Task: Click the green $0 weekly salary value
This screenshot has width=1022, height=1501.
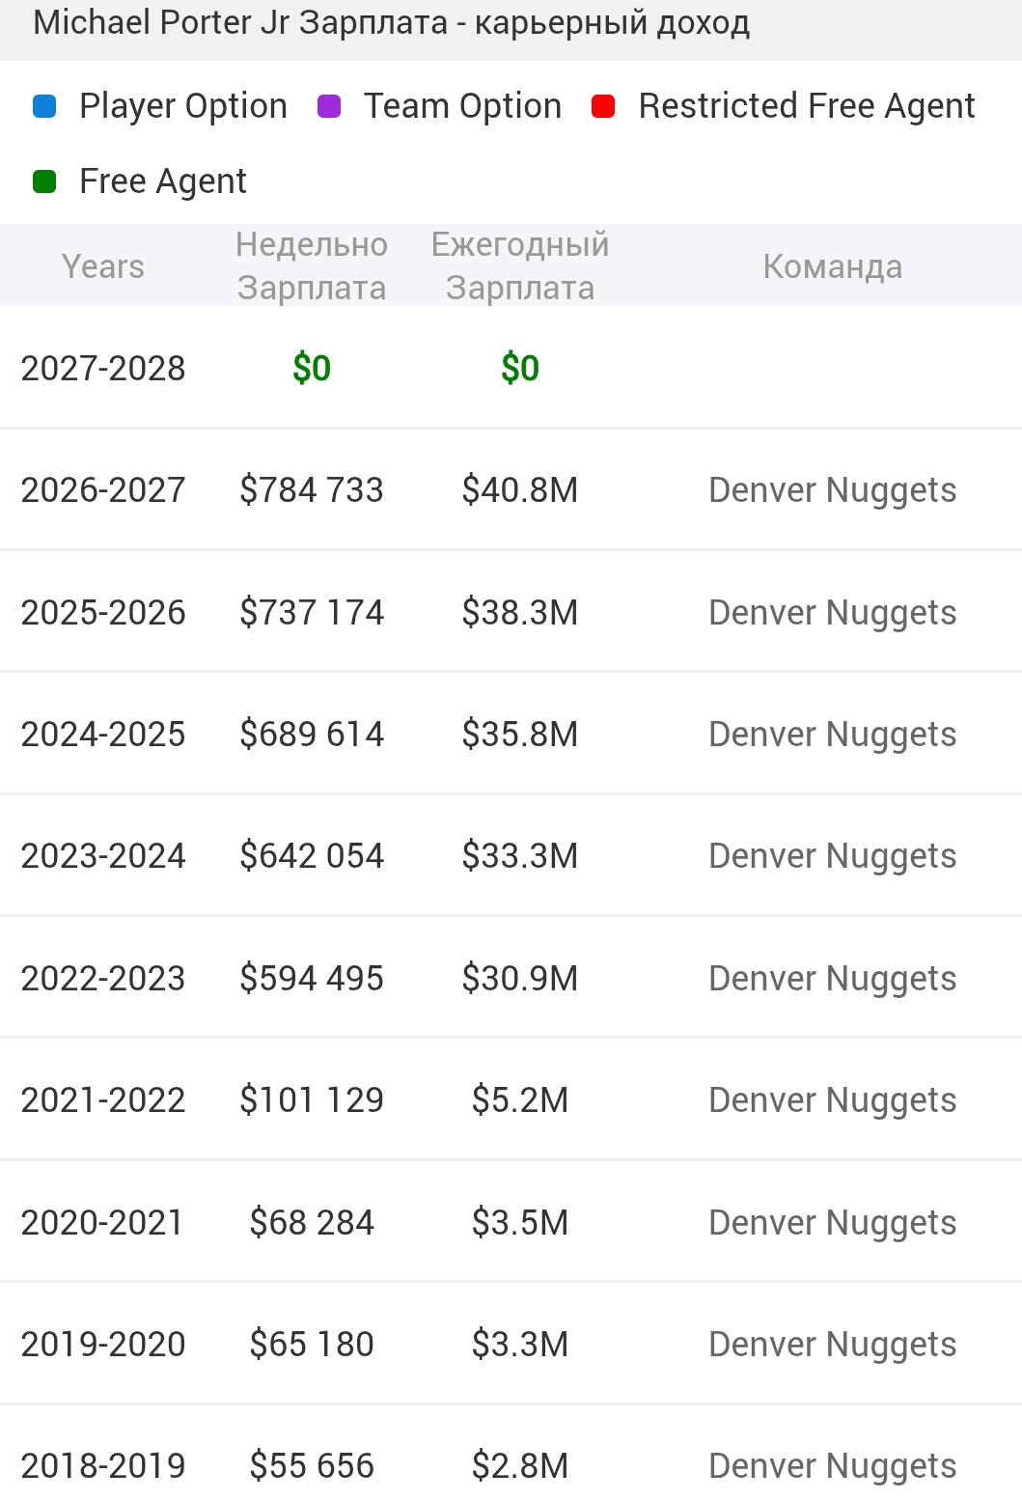Action: tap(312, 369)
